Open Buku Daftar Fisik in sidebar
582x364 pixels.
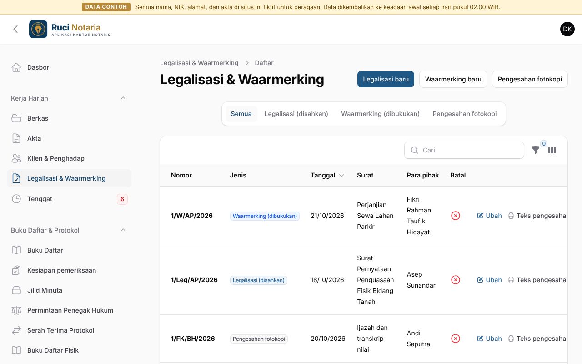coord(69,350)
